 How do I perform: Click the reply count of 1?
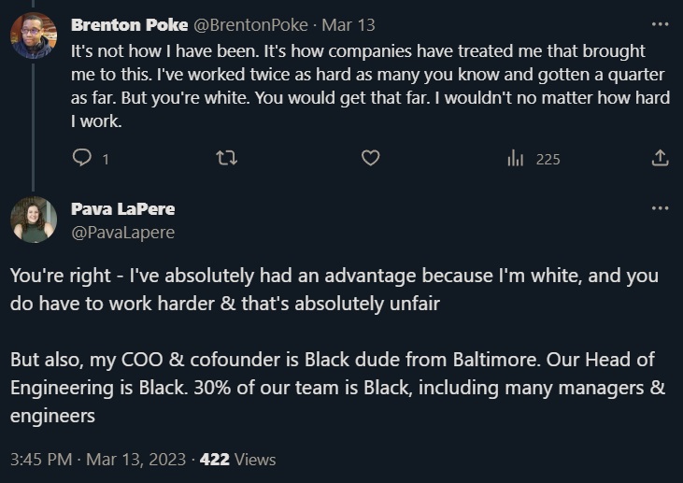(106, 160)
